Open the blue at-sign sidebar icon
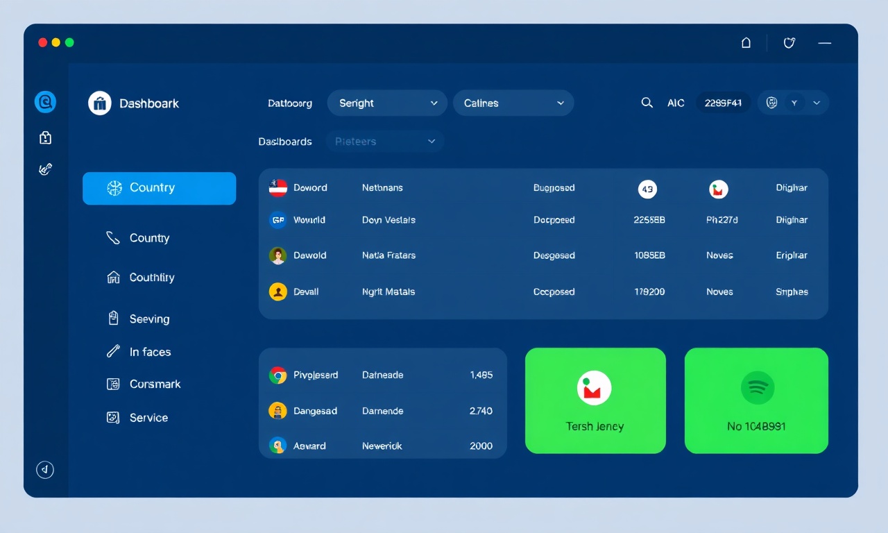888x533 pixels. point(45,103)
